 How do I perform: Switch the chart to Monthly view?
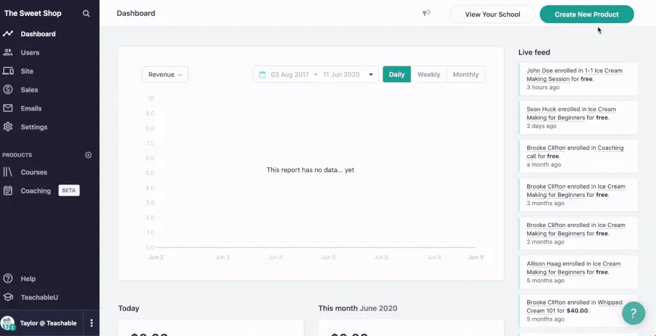[465, 74]
